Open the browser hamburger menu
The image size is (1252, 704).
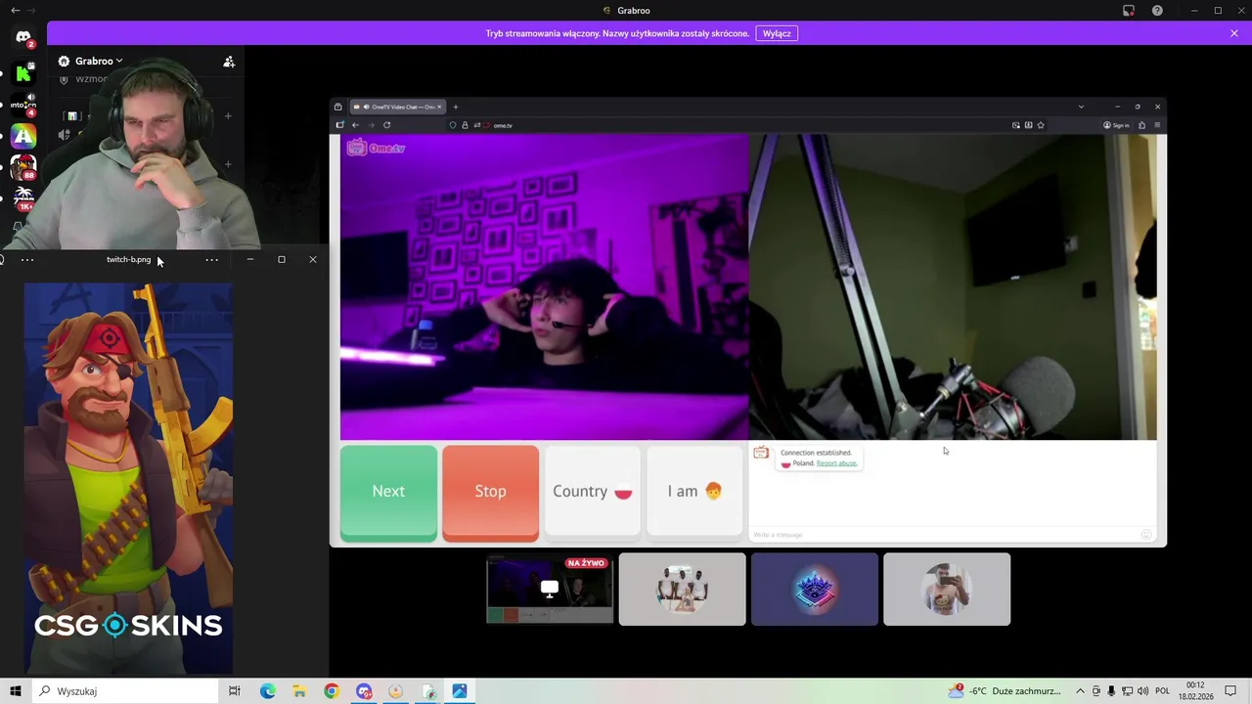1157,125
